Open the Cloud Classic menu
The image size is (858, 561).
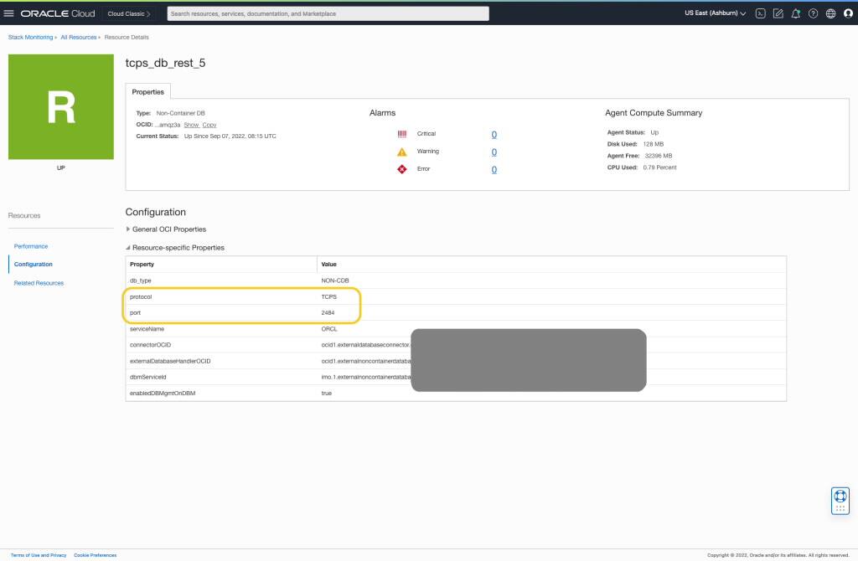(x=128, y=13)
